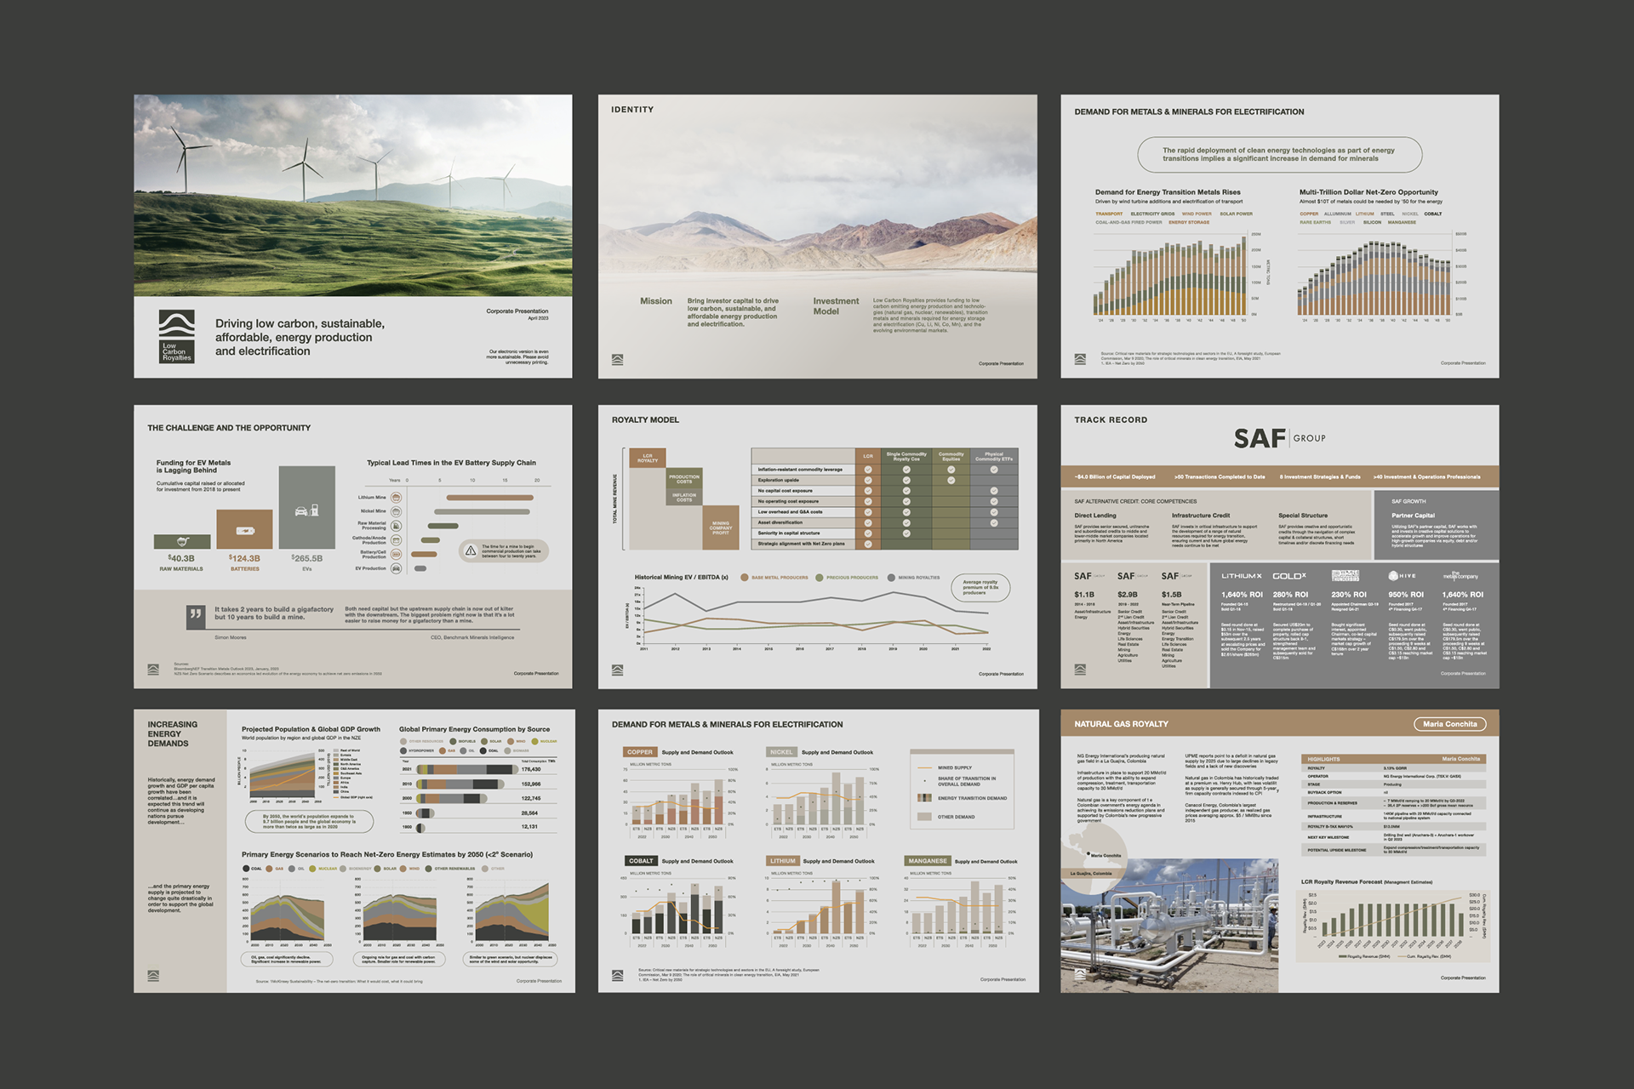
Task: Click the quotation mark icon beside gigafactory quote
Action: coord(196,614)
